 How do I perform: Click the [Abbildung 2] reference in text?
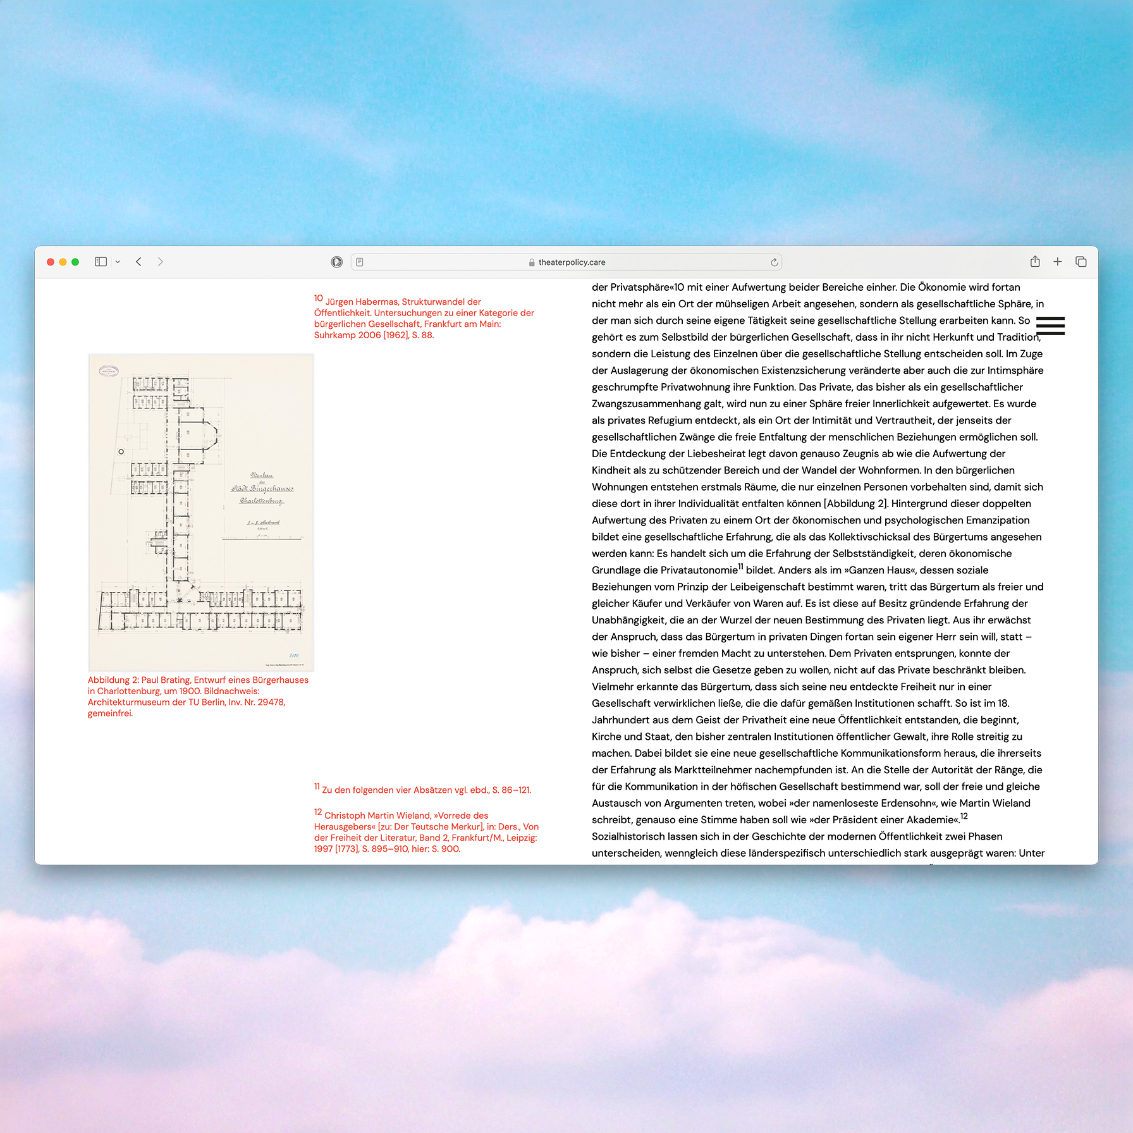856,504
